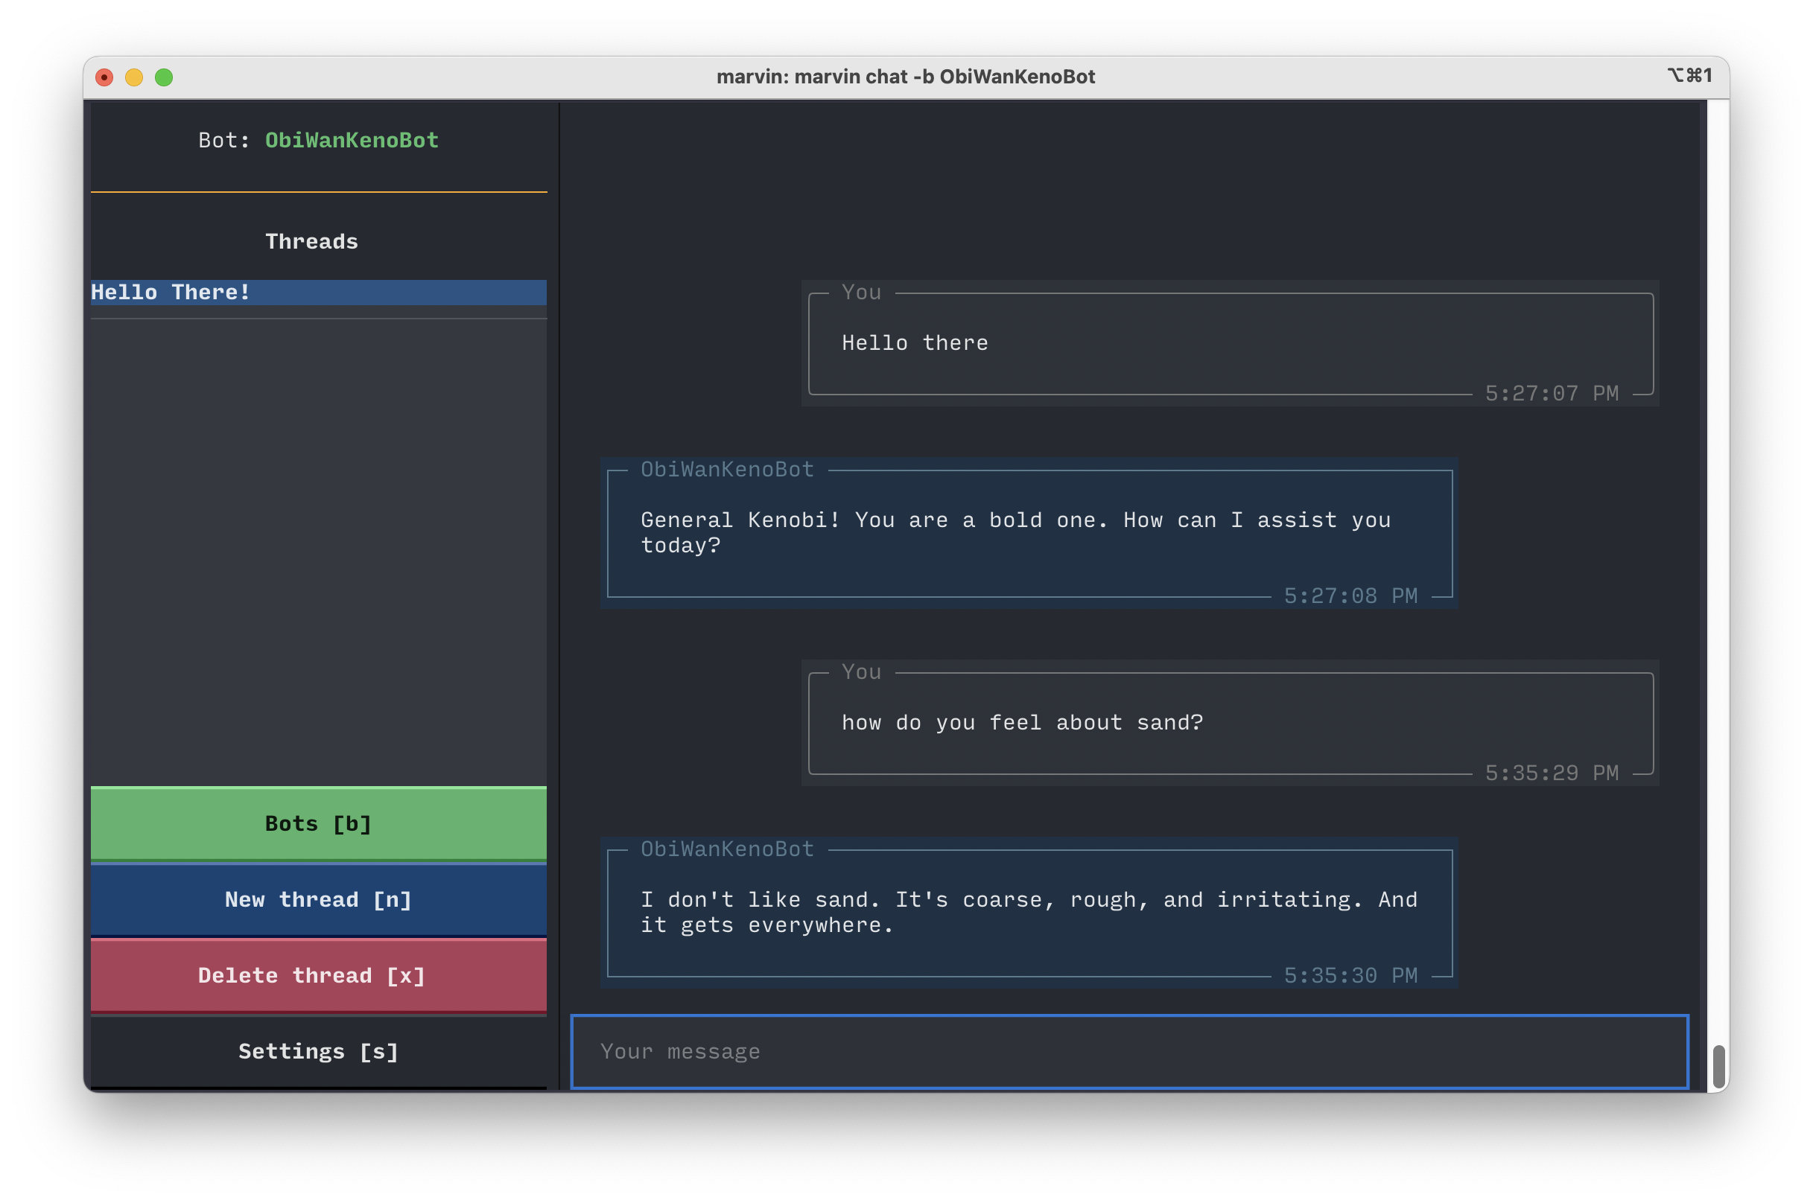The height and width of the screenshot is (1203, 1813).
Task: Click the ObiWanKenoBot bot name label
Action: click(x=352, y=141)
